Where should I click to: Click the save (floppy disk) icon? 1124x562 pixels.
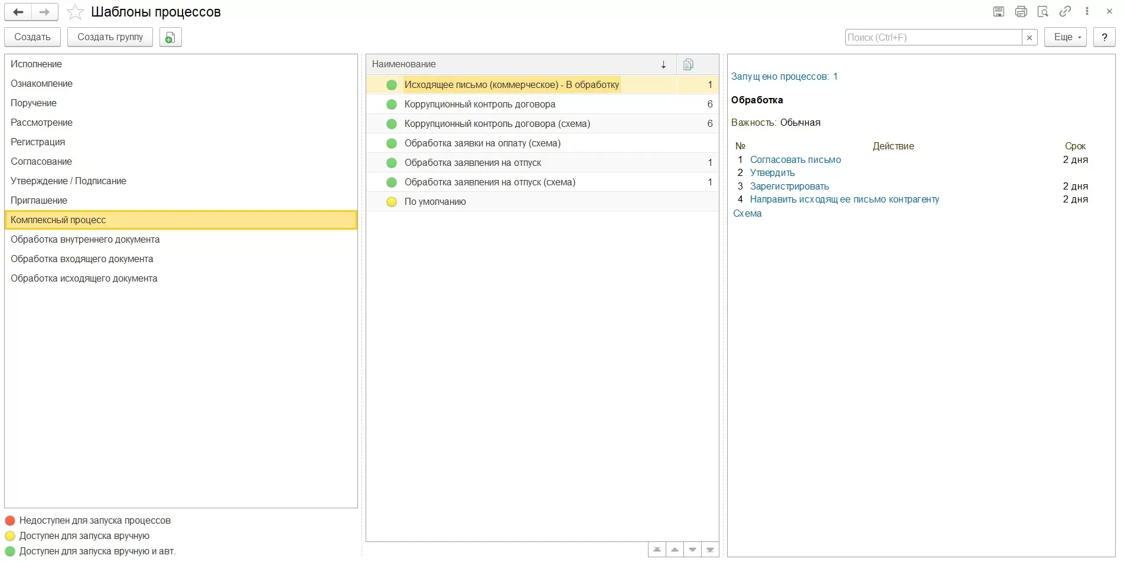point(998,12)
